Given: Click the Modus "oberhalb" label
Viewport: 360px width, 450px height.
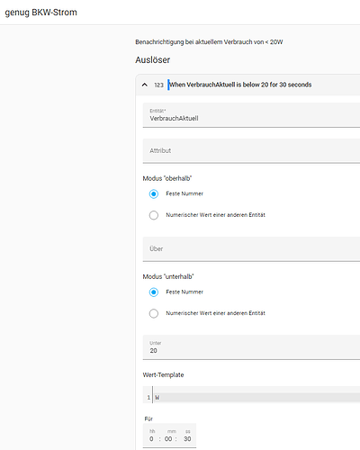Looking at the screenshot, I should pyautogui.click(x=167, y=178).
